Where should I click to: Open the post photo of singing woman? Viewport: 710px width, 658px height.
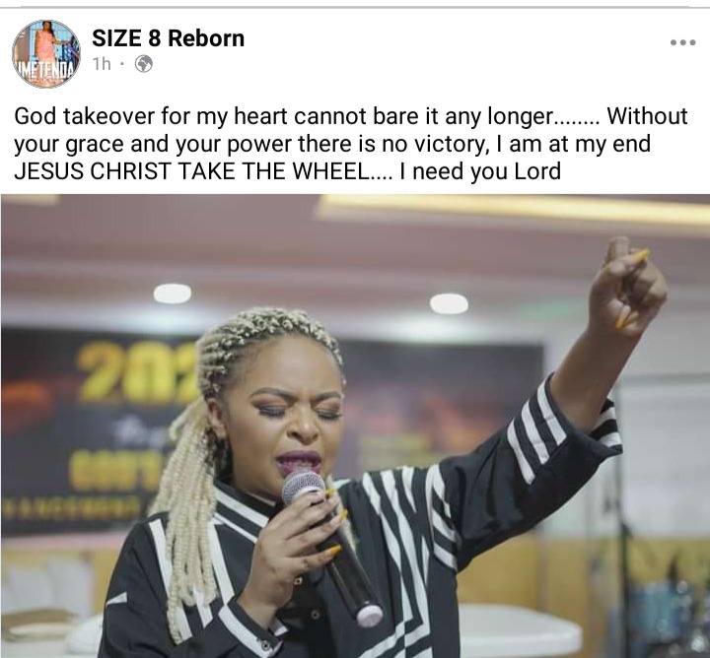click(355, 426)
